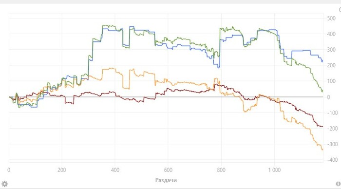Click the 1 000 x-axis label
341x189 pixels.
274,170
